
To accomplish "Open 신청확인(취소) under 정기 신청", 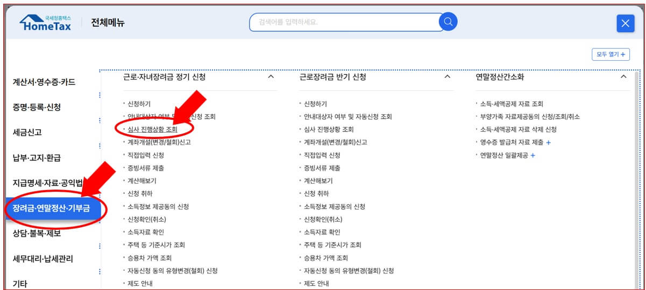I will point(146,219).
